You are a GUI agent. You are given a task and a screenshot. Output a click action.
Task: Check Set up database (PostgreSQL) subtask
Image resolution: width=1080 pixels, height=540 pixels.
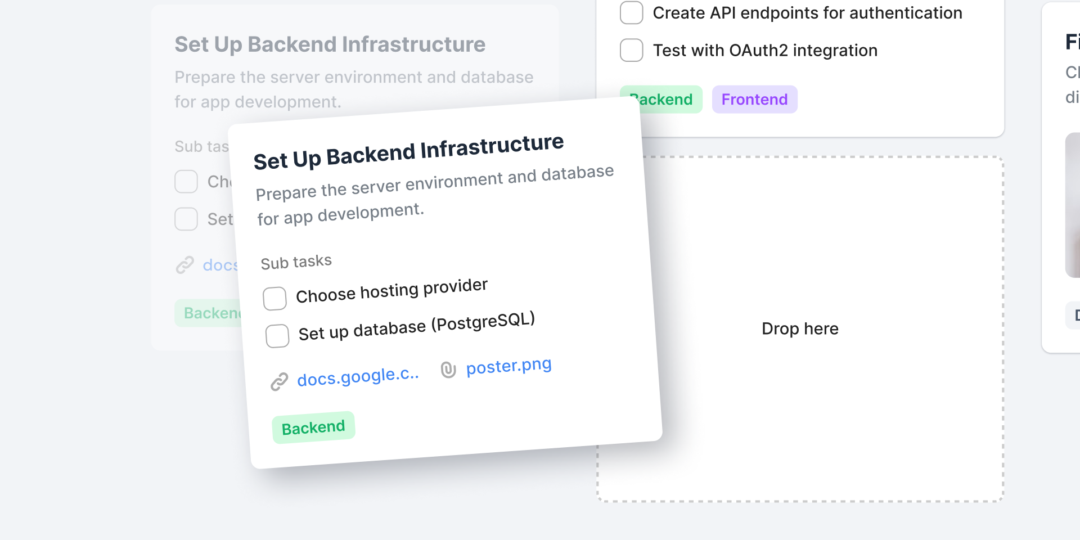click(x=277, y=335)
